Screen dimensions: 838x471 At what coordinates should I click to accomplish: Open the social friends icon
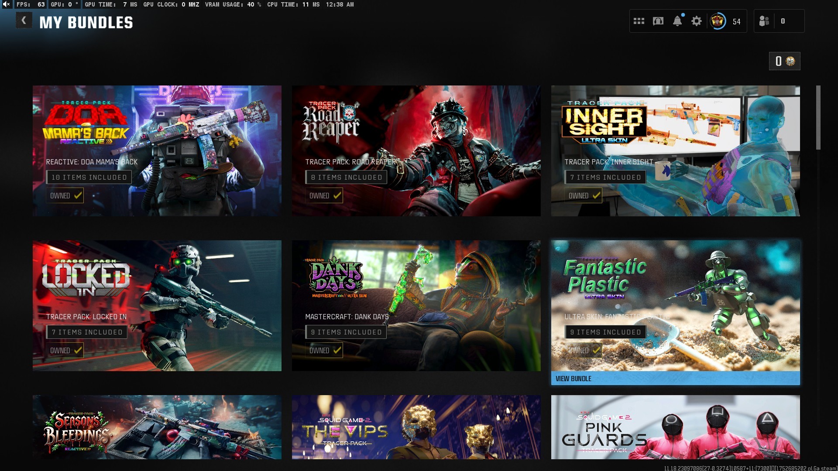coord(764,21)
